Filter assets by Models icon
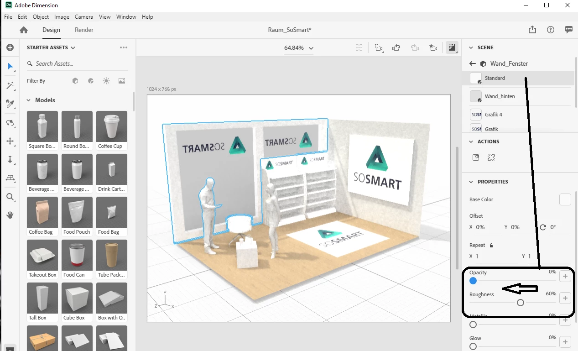Viewport: 578px width, 351px height. pos(75,81)
